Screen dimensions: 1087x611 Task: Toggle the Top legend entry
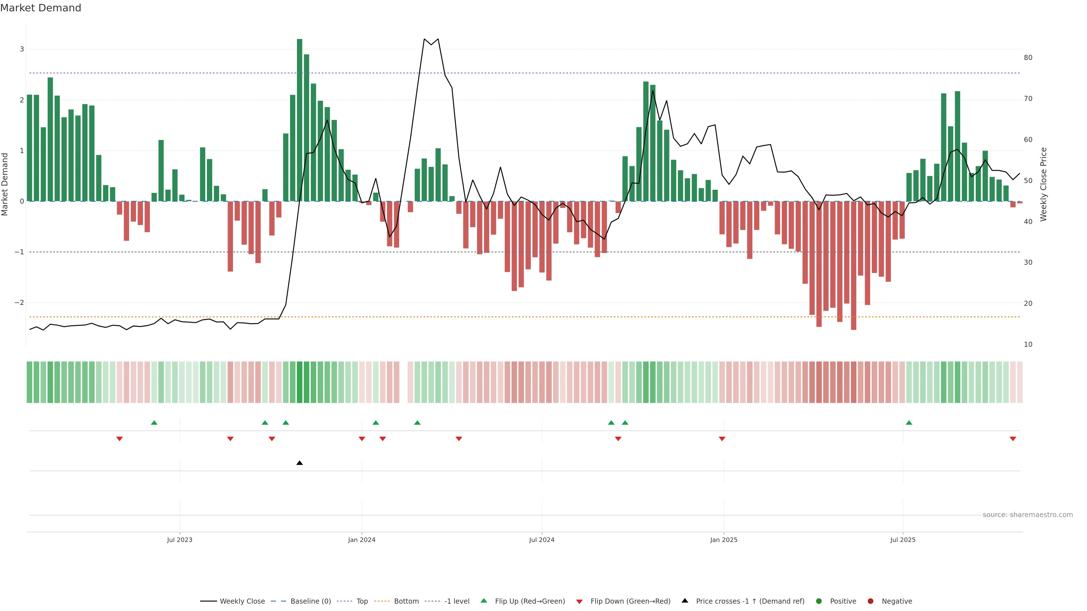[362, 601]
